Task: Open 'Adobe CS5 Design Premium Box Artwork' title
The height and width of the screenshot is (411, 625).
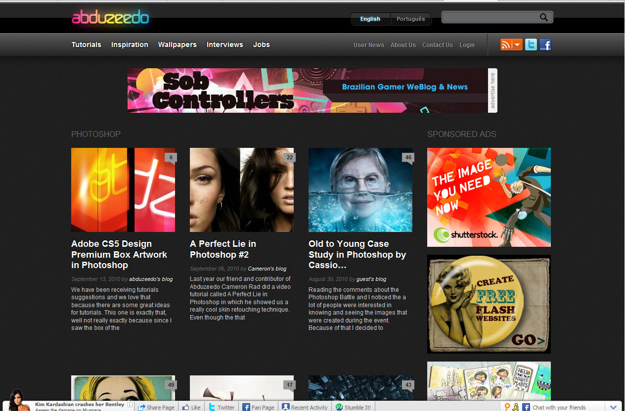Action: pos(119,254)
